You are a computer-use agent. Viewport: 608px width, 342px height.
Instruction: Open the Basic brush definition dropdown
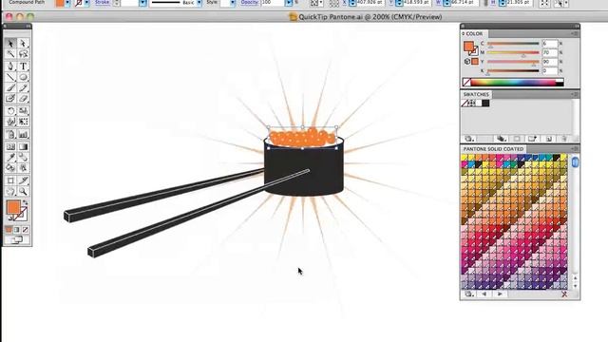tap(199, 3)
